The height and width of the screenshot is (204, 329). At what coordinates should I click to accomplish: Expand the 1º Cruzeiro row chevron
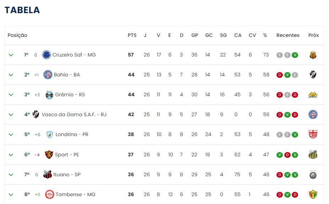coord(11,55)
